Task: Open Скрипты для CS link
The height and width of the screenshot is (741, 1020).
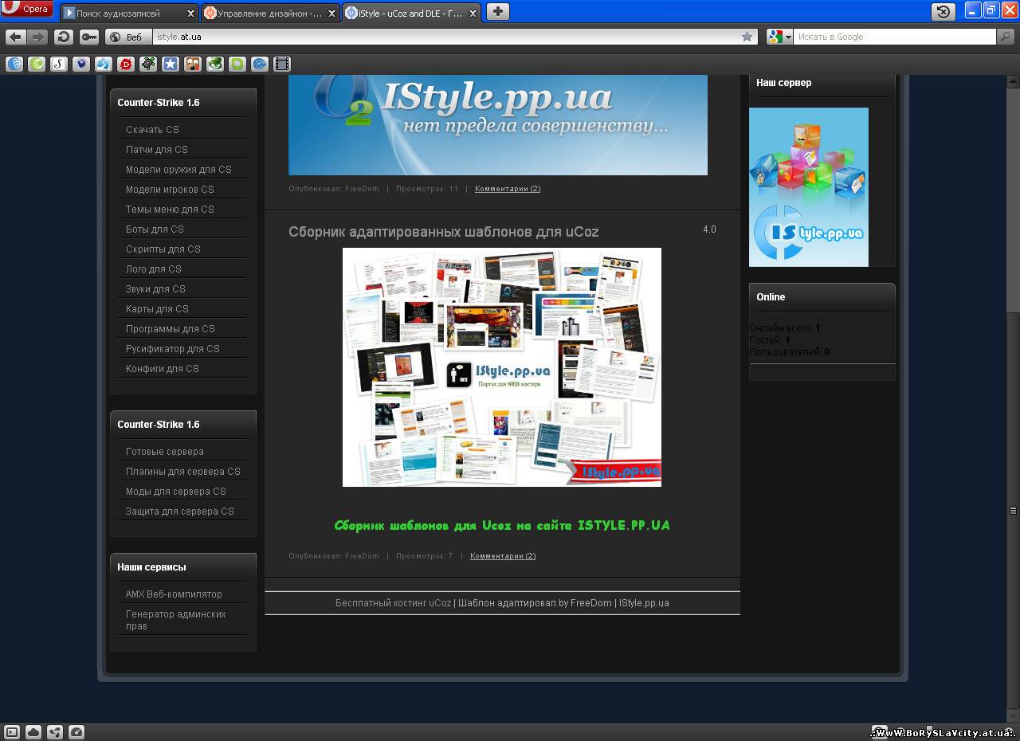Action: point(163,249)
